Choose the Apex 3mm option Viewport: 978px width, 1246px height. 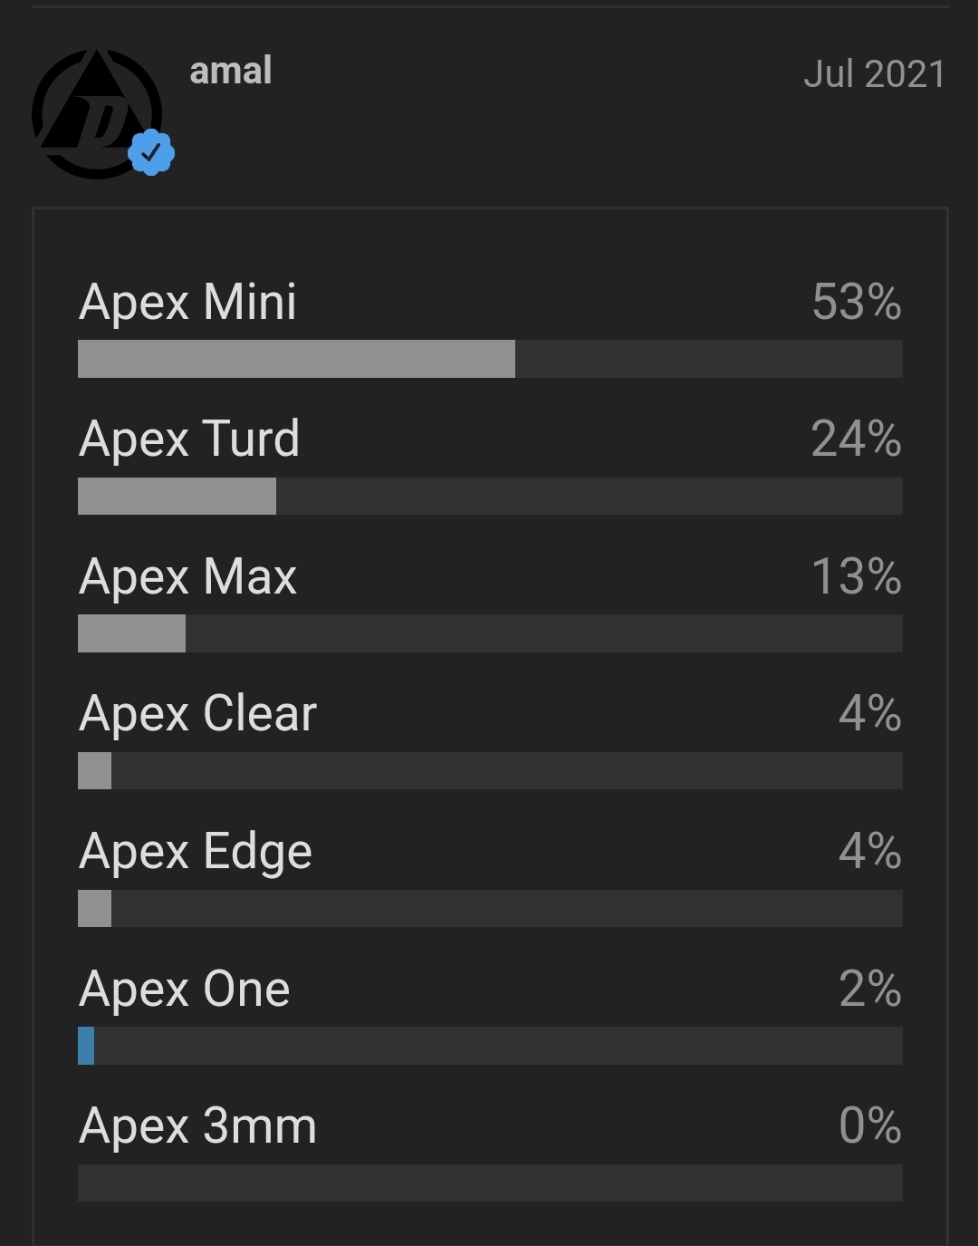point(490,1151)
